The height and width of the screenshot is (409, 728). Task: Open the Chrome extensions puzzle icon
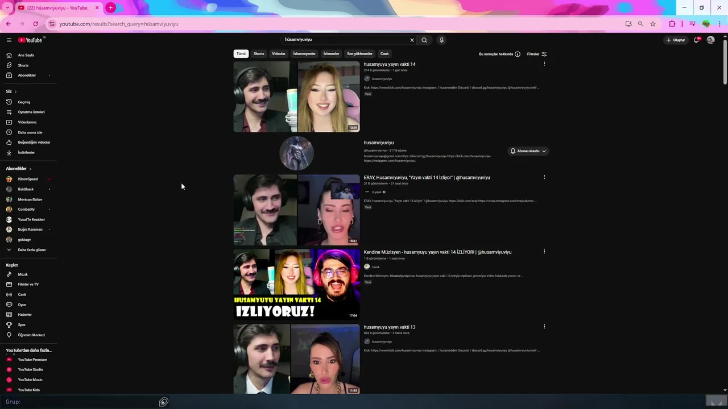coord(672,24)
